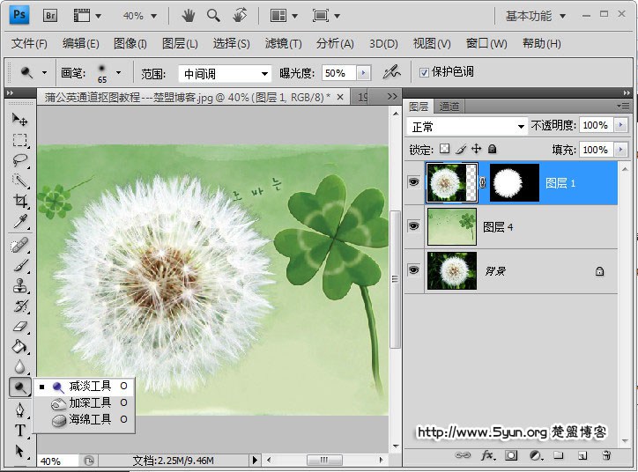Launch Adobe Bridge with Br icon
Image resolution: width=638 pixels, height=472 pixels.
point(51,15)
